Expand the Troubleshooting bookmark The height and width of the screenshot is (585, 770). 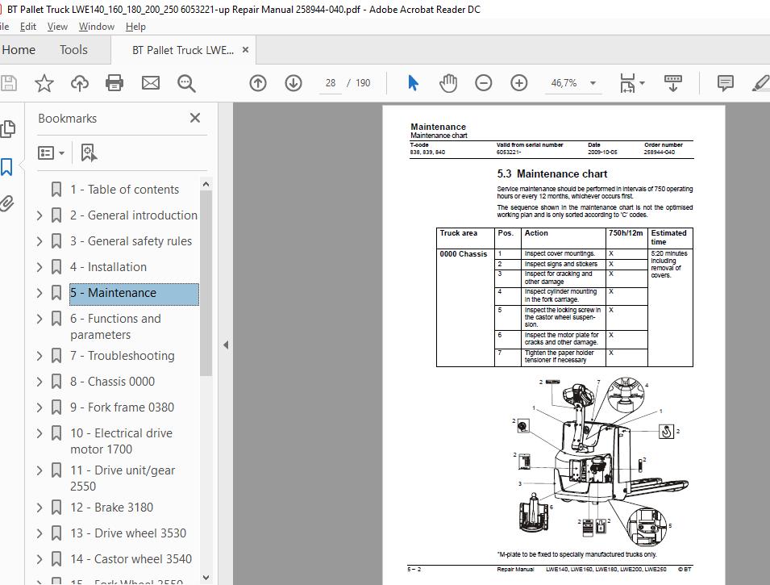40,356
